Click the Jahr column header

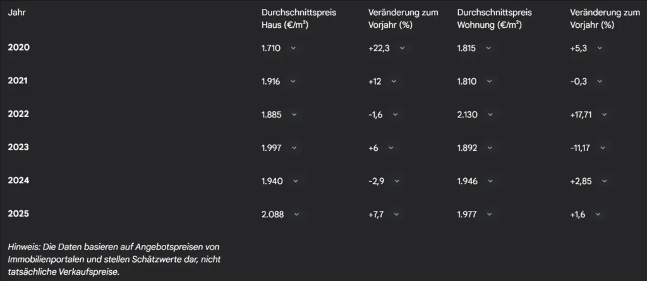click(17, 13)
